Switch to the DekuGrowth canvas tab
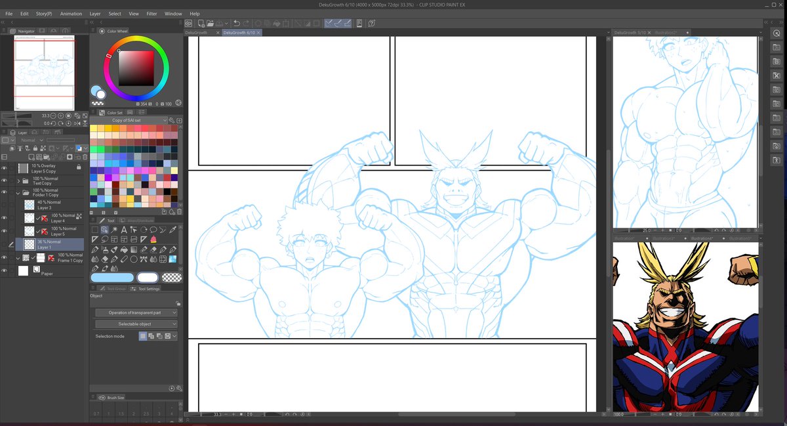787x426 pixels. [197, 32]
